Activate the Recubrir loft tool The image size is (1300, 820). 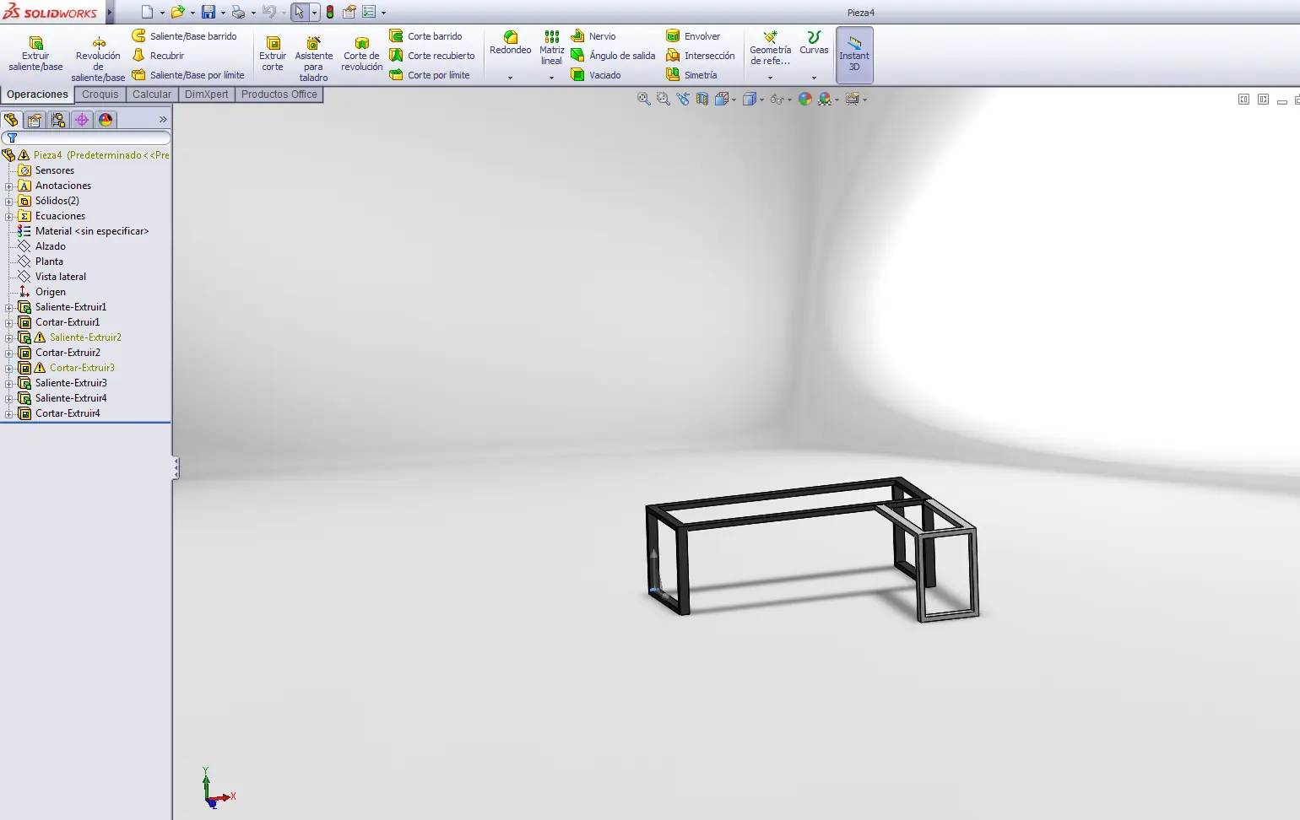click(158, 56)
